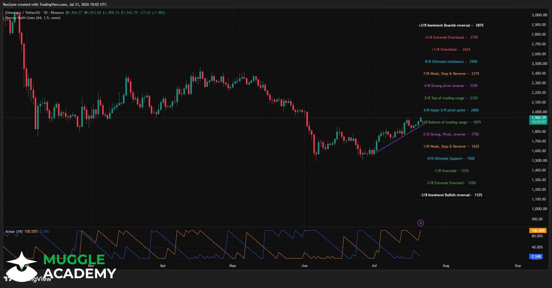Click the Apr label on time axis
Screen dimensions: 552x288
pyautogui.click(x=163, y=266)
